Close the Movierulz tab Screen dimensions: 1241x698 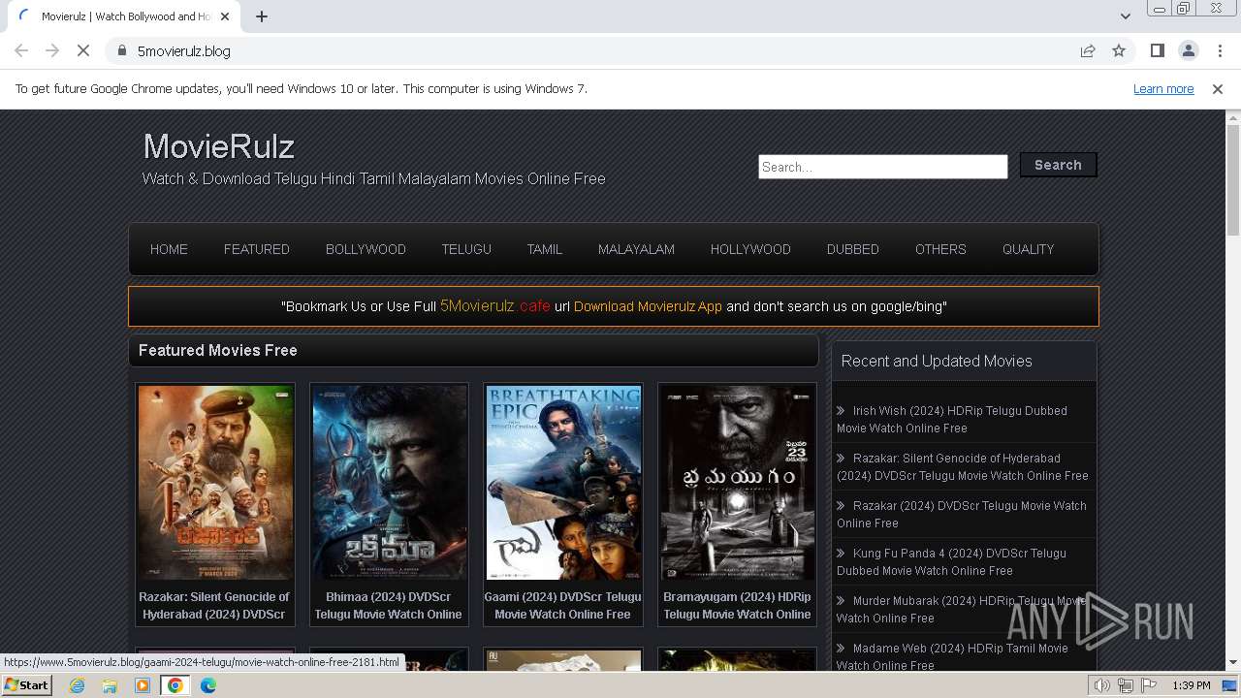225,16
